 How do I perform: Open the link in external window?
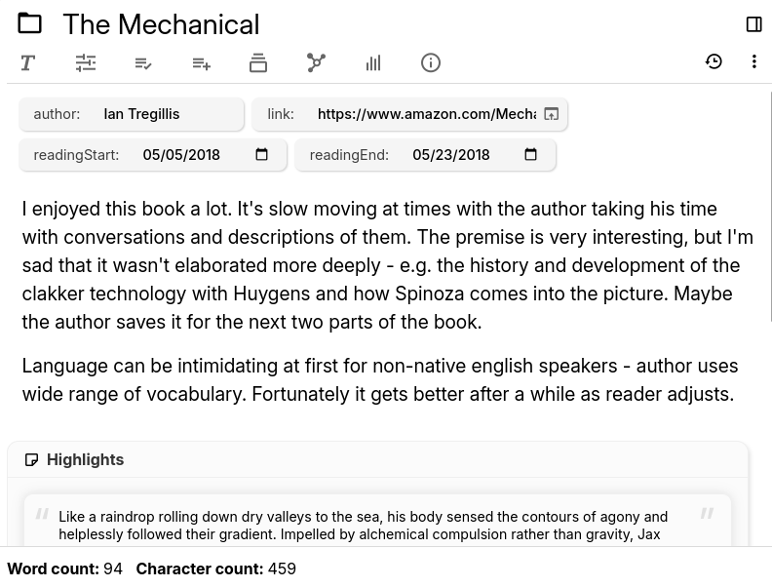551,114
